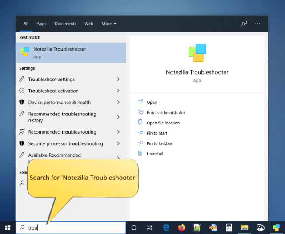The width and height of the screenshot is (285, 234).
Task: Click checkmark icon beside Troubleshoot activation
Action: pos(22,91)
